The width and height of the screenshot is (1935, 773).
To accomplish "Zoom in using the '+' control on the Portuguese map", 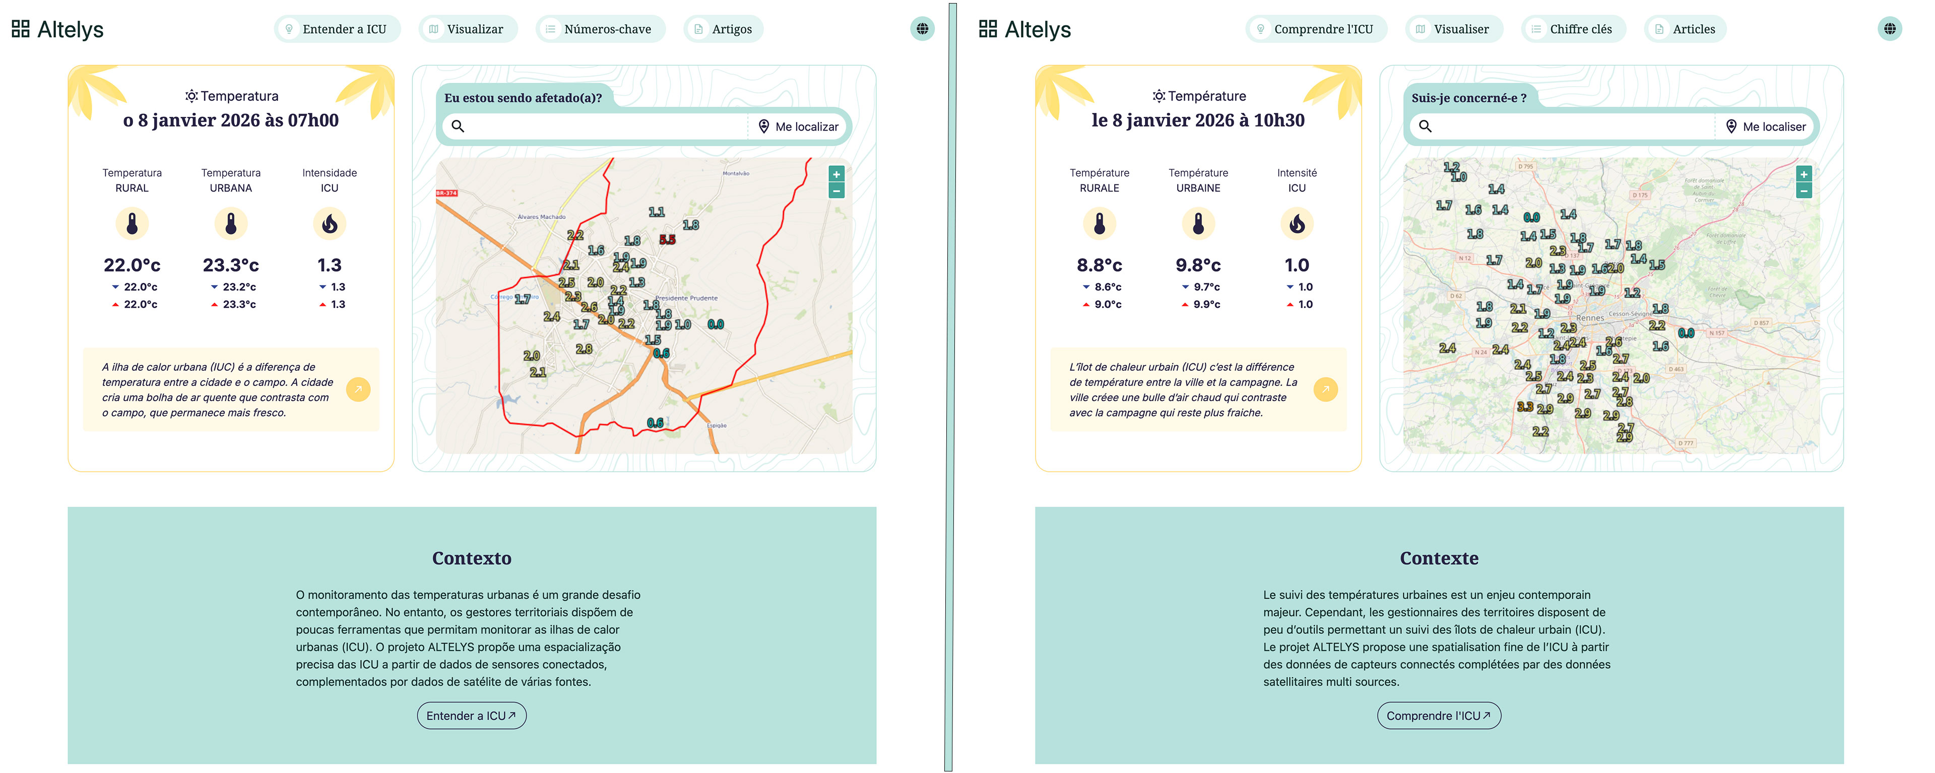I will tap(836, 174).
